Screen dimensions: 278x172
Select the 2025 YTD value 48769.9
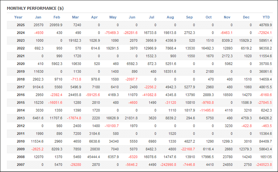(x=265, y=25)
